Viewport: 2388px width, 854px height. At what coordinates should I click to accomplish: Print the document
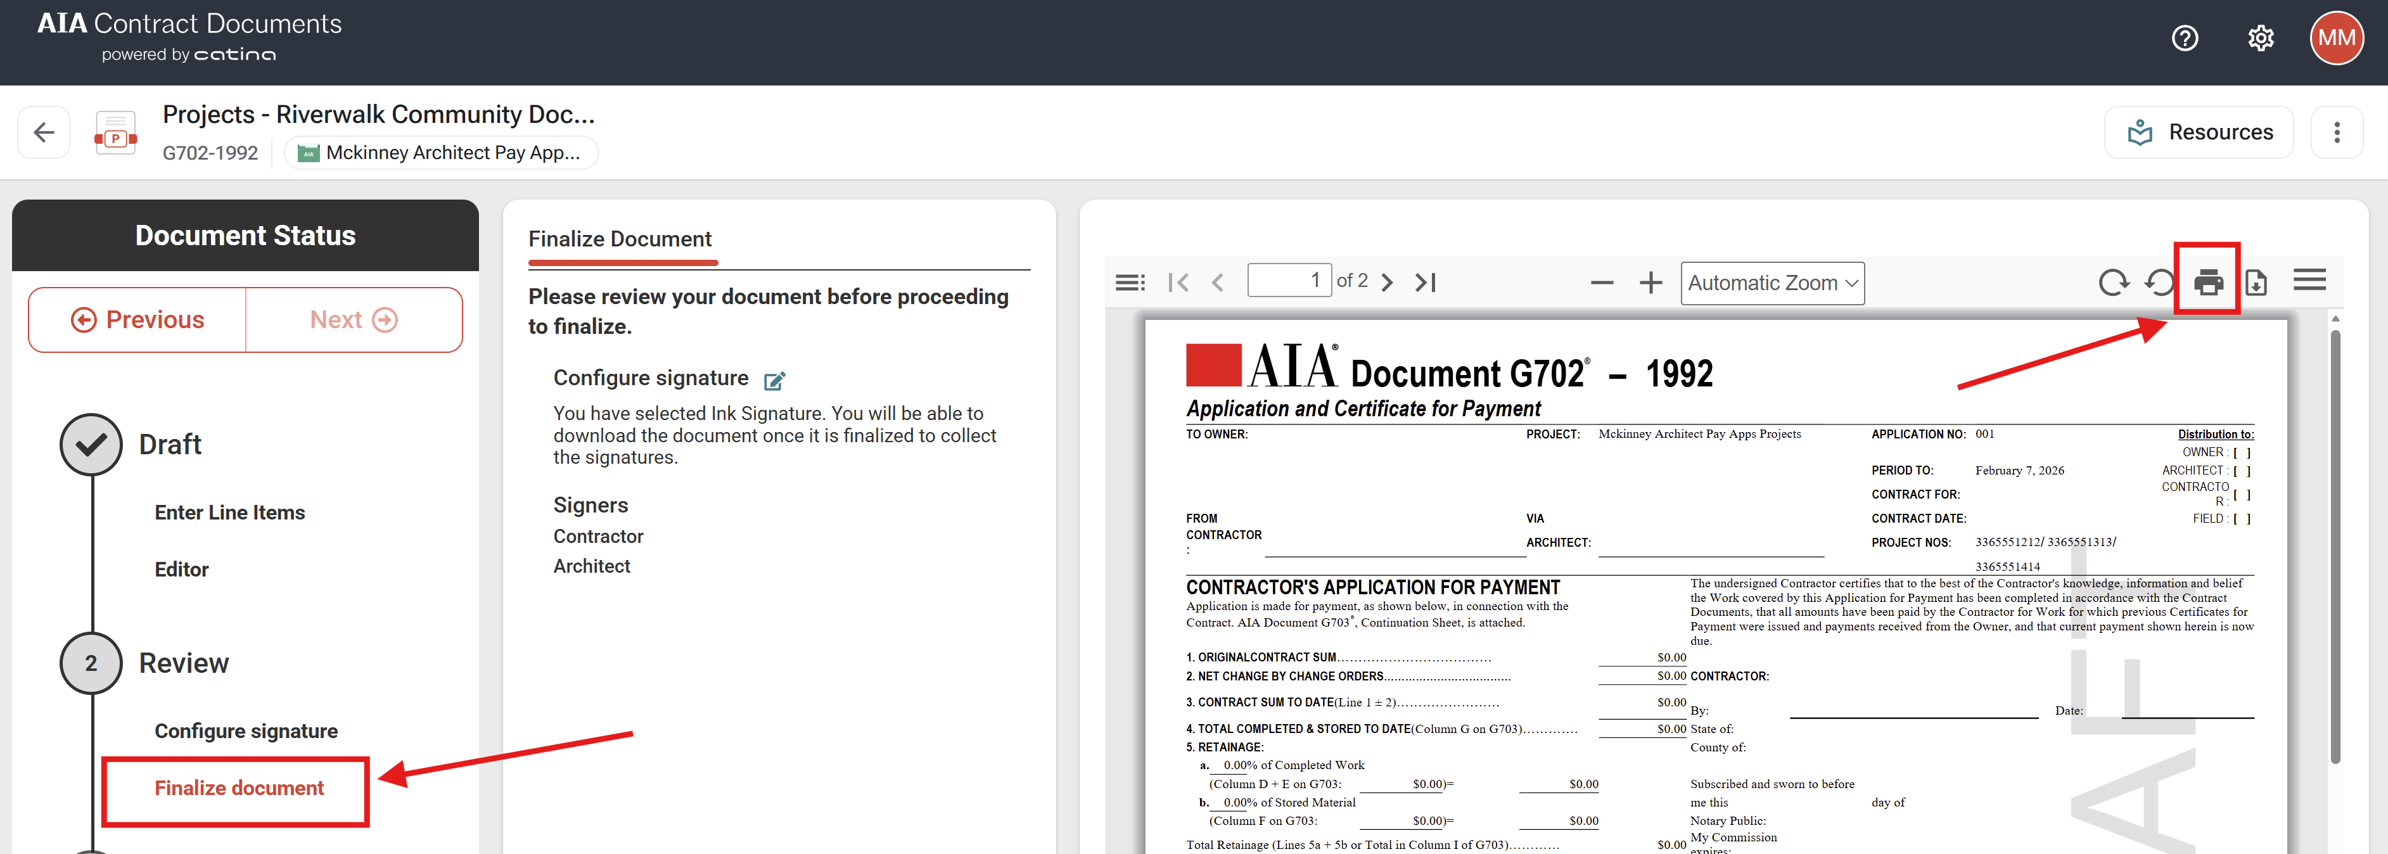tap(2208, 281)
